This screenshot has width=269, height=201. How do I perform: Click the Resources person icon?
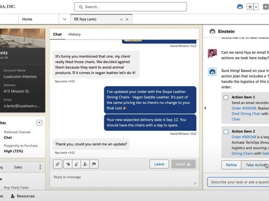point(13,196)
